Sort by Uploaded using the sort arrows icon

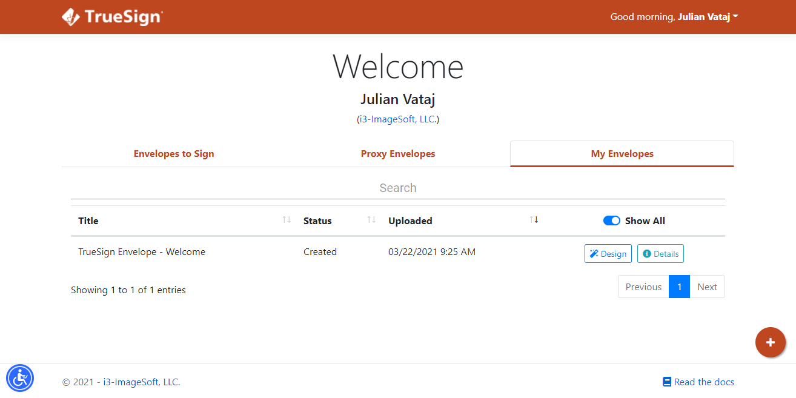click(534, 221)
